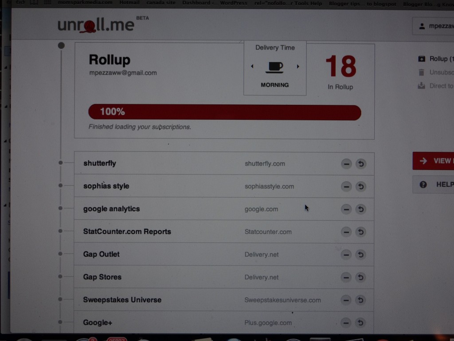Click the Finished loading your subscriptions message
Viewport: 454px width, 341px height.
pos(140,127)
